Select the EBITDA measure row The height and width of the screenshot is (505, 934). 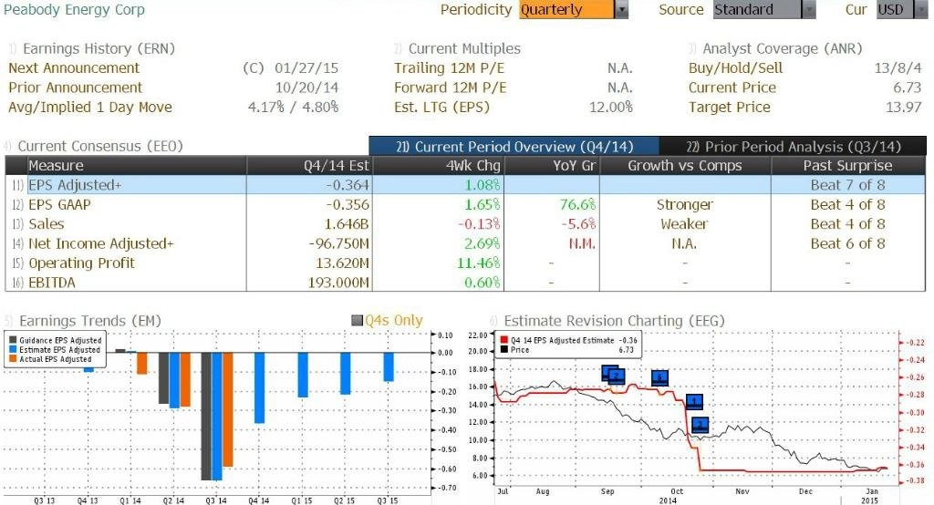(x=465, y=283)
